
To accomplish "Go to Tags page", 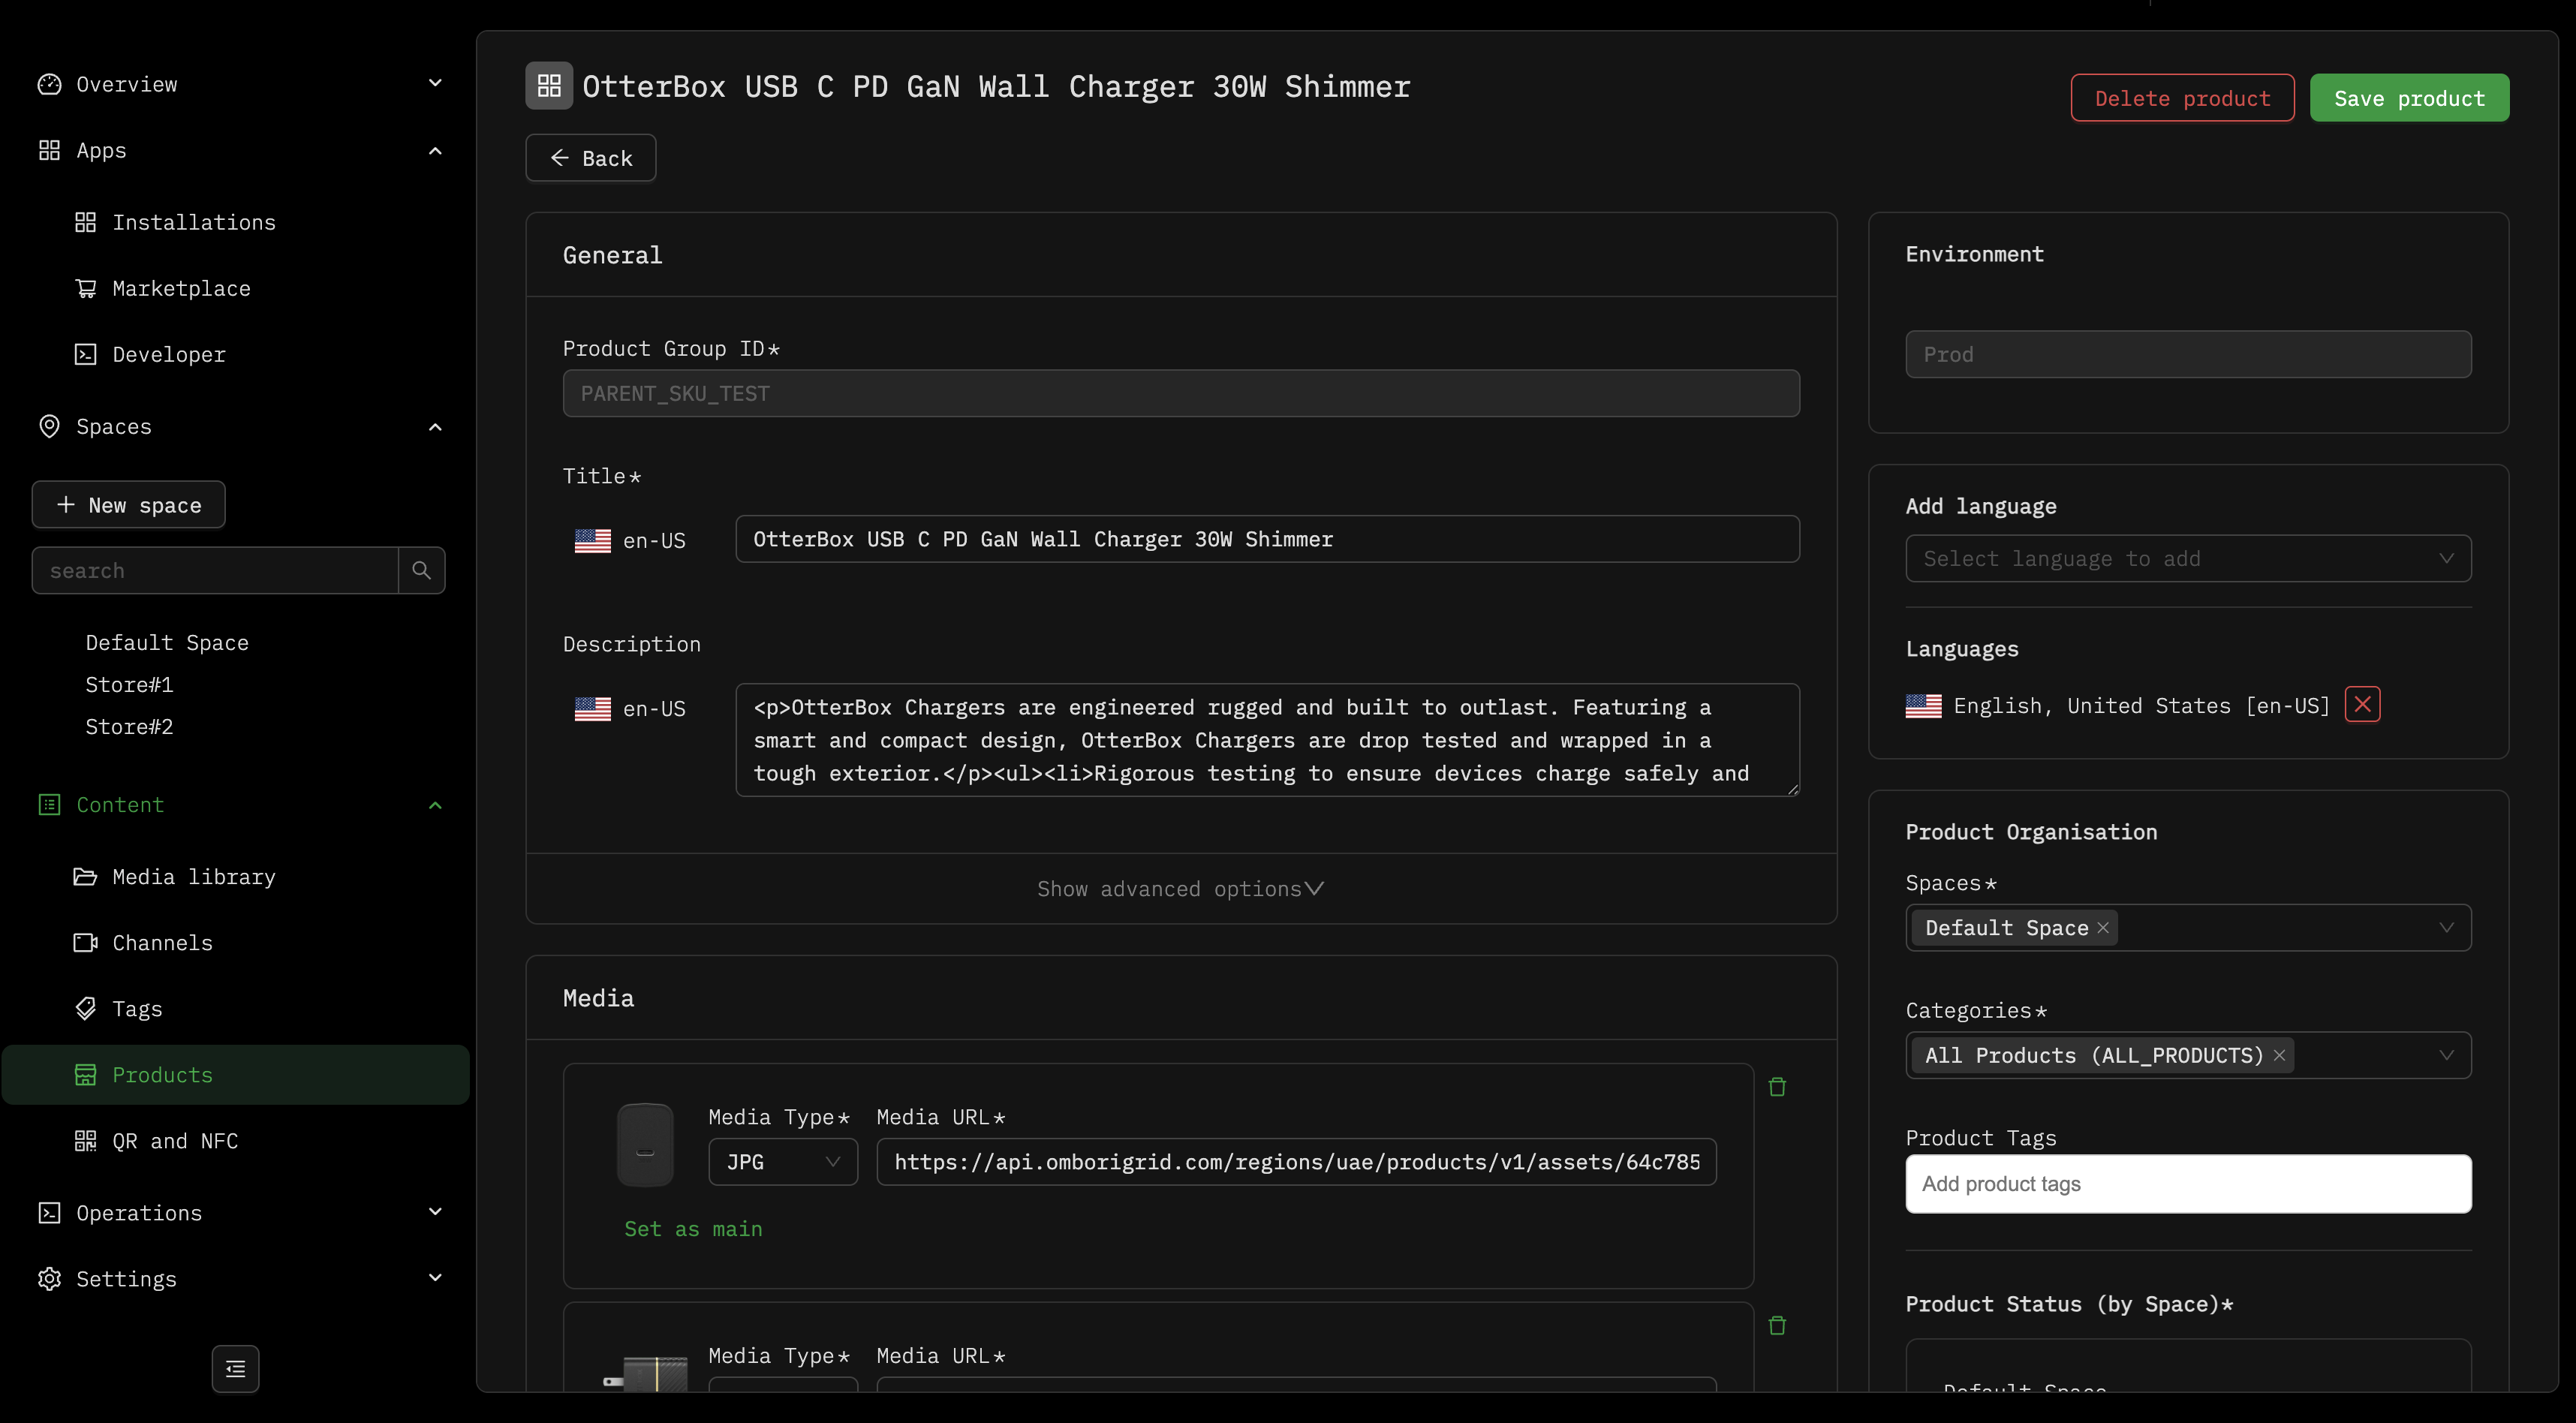I will click(x=137, y=1008).
